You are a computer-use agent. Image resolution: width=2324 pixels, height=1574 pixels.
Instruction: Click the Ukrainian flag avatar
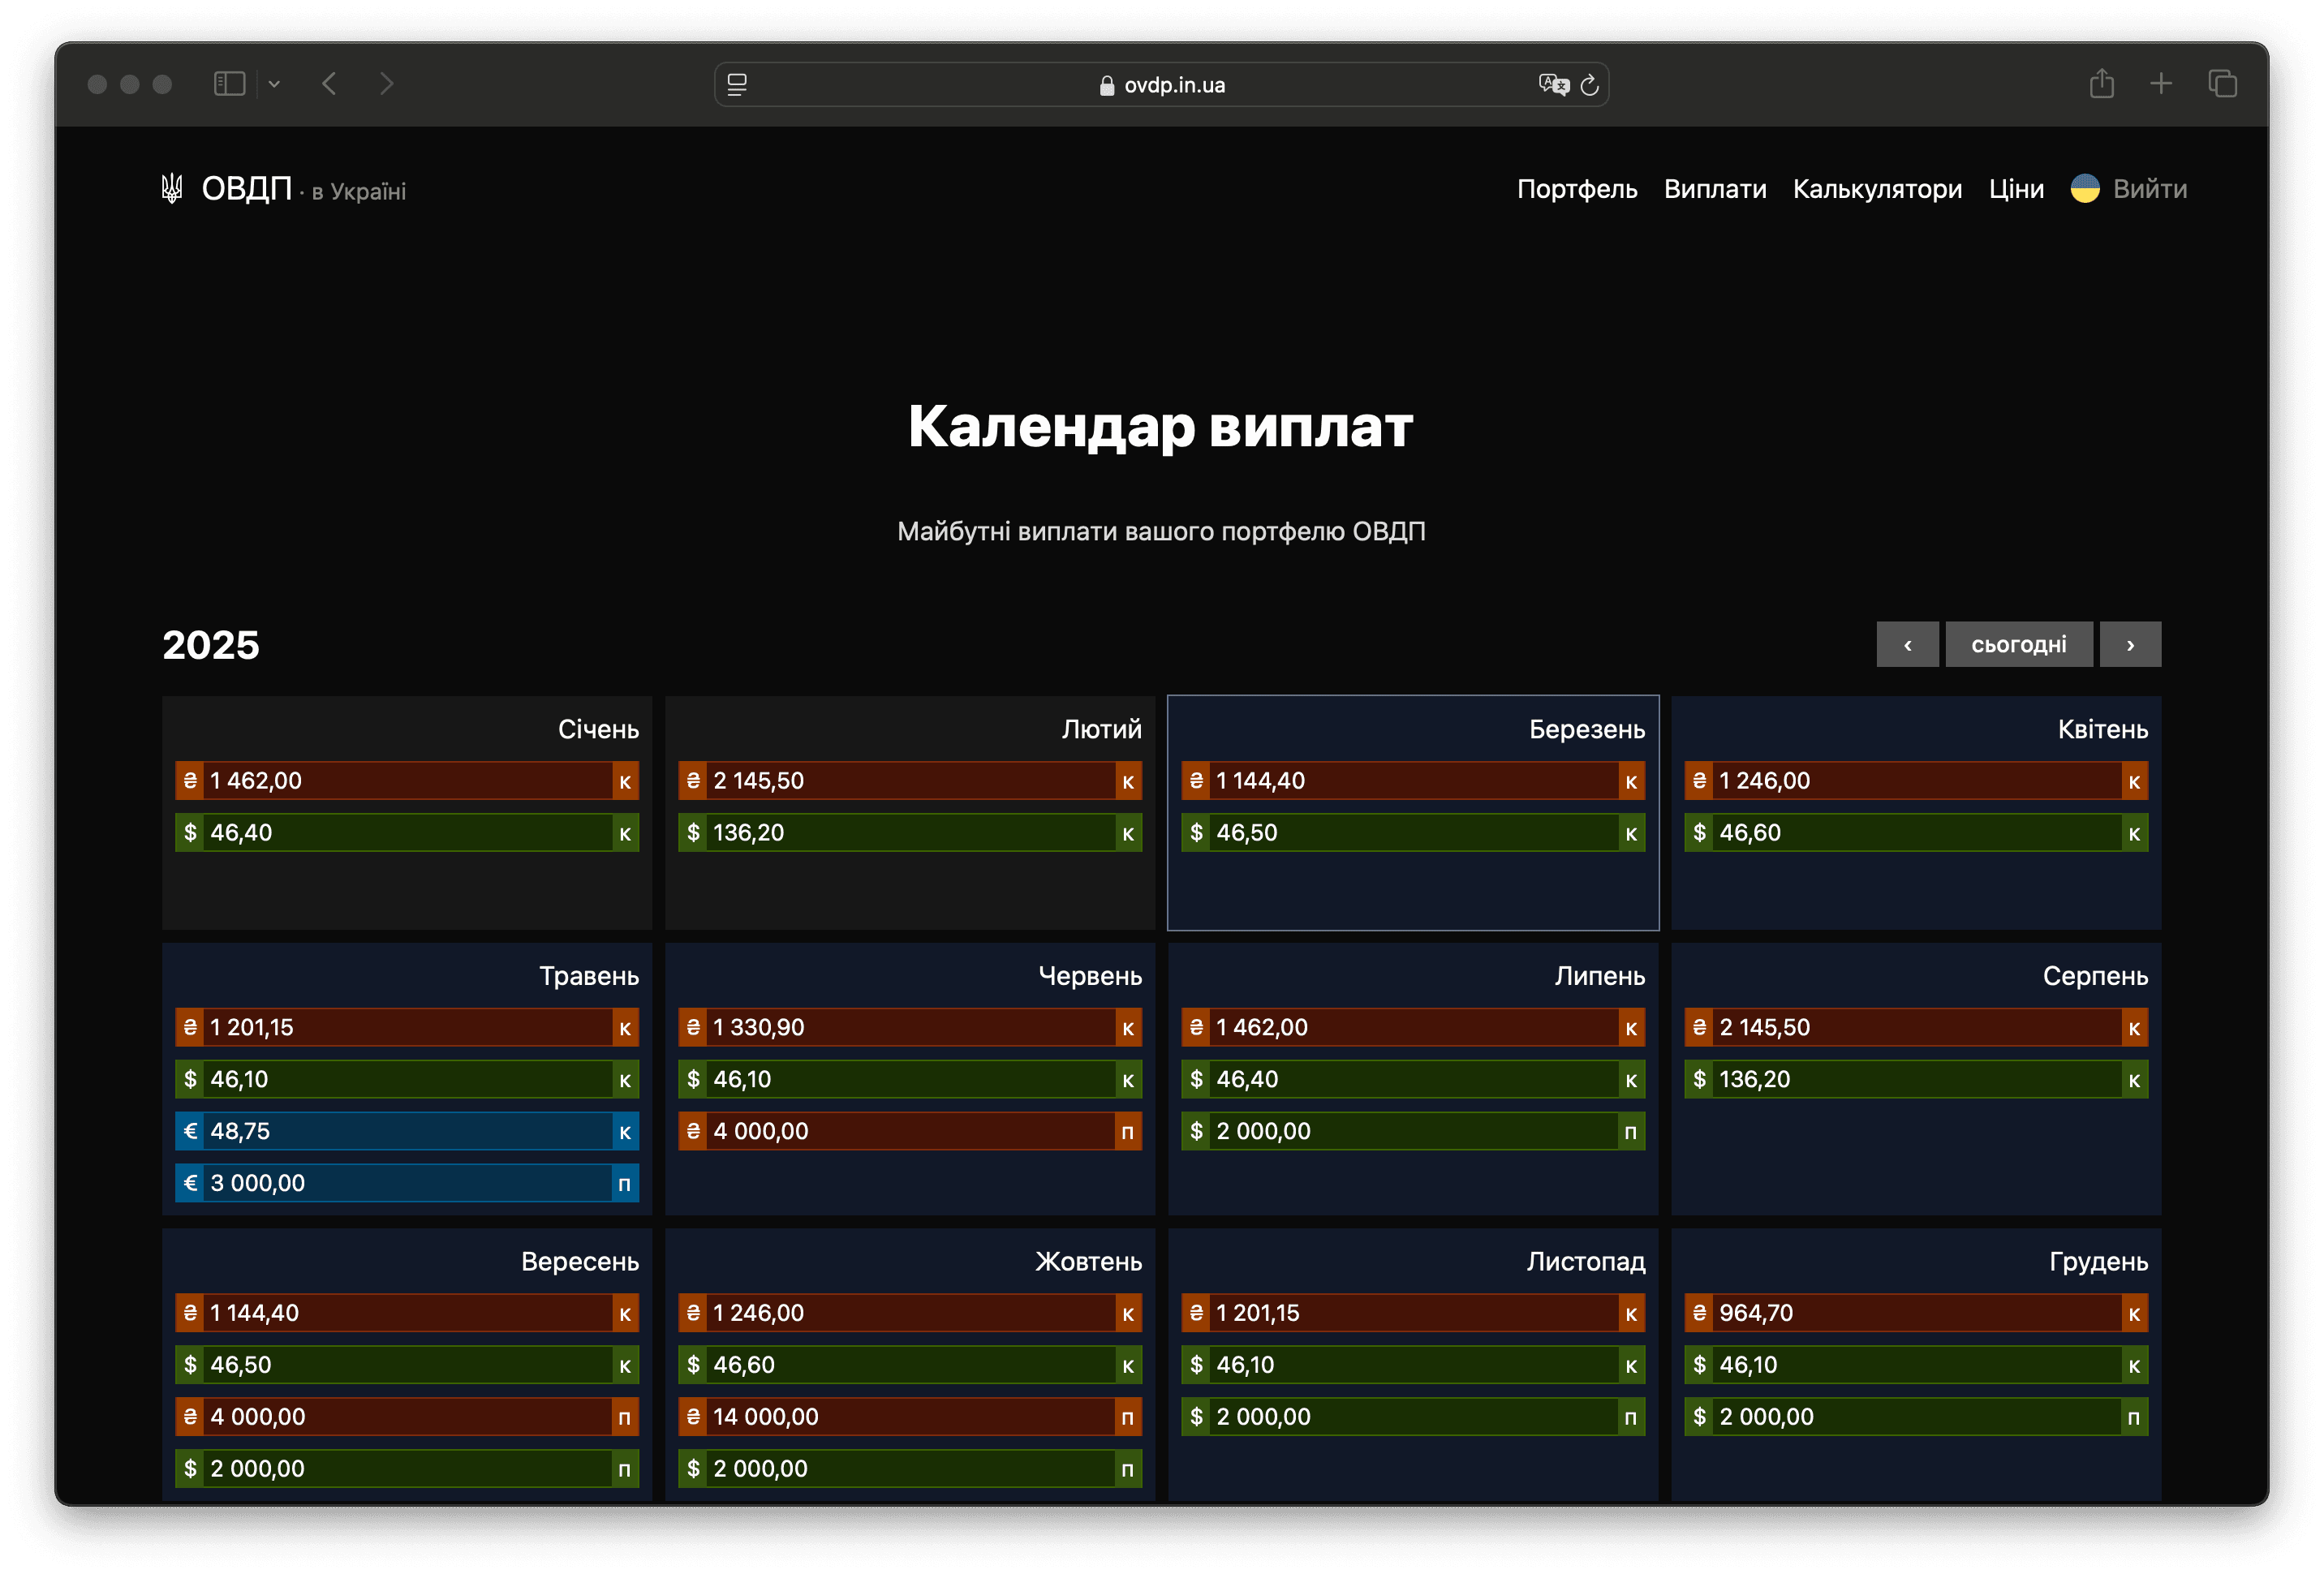click(x=2085, y=189)
